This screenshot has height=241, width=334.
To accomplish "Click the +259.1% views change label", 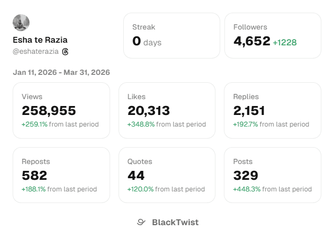I will (x=35, y=124).
